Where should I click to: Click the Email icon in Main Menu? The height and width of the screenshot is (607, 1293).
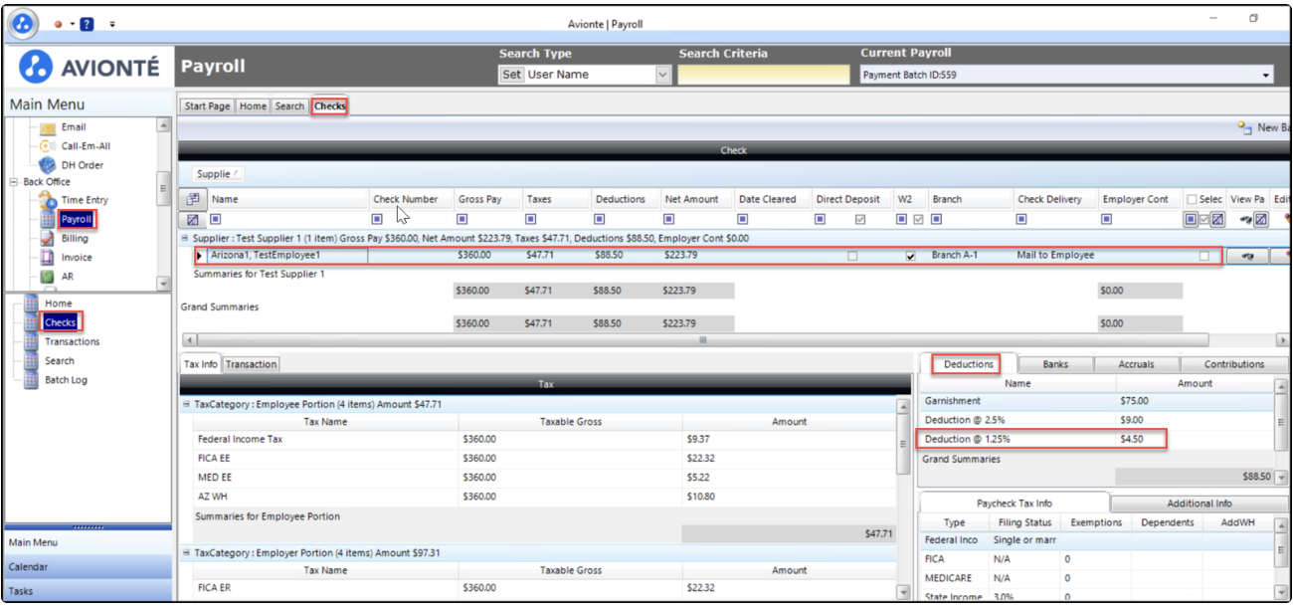pyautogui.click(x=46, y=127)
